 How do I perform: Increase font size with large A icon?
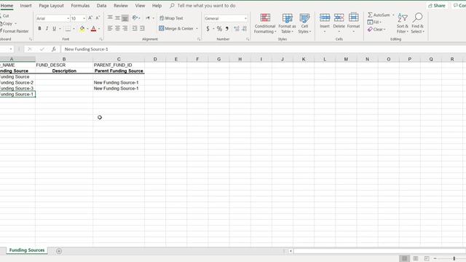coord(90,18)
